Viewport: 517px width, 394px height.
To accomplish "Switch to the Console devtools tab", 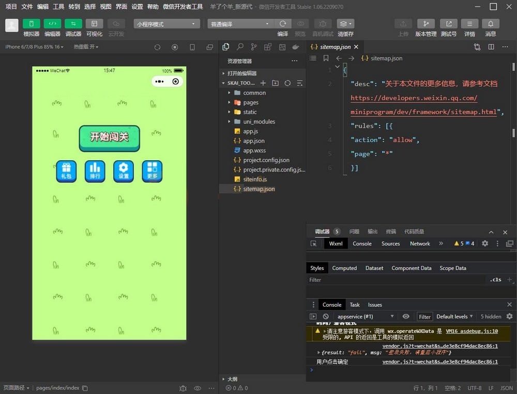I will point(362,244).
